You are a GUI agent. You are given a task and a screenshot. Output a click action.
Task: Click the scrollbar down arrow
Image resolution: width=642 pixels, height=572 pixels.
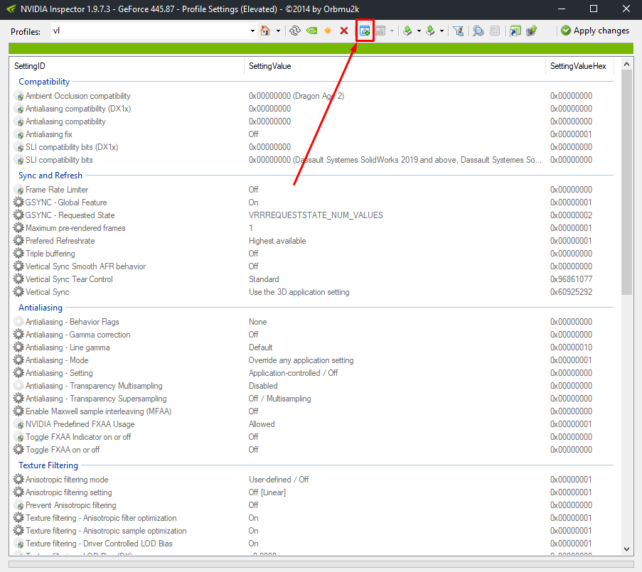(626, 549)
